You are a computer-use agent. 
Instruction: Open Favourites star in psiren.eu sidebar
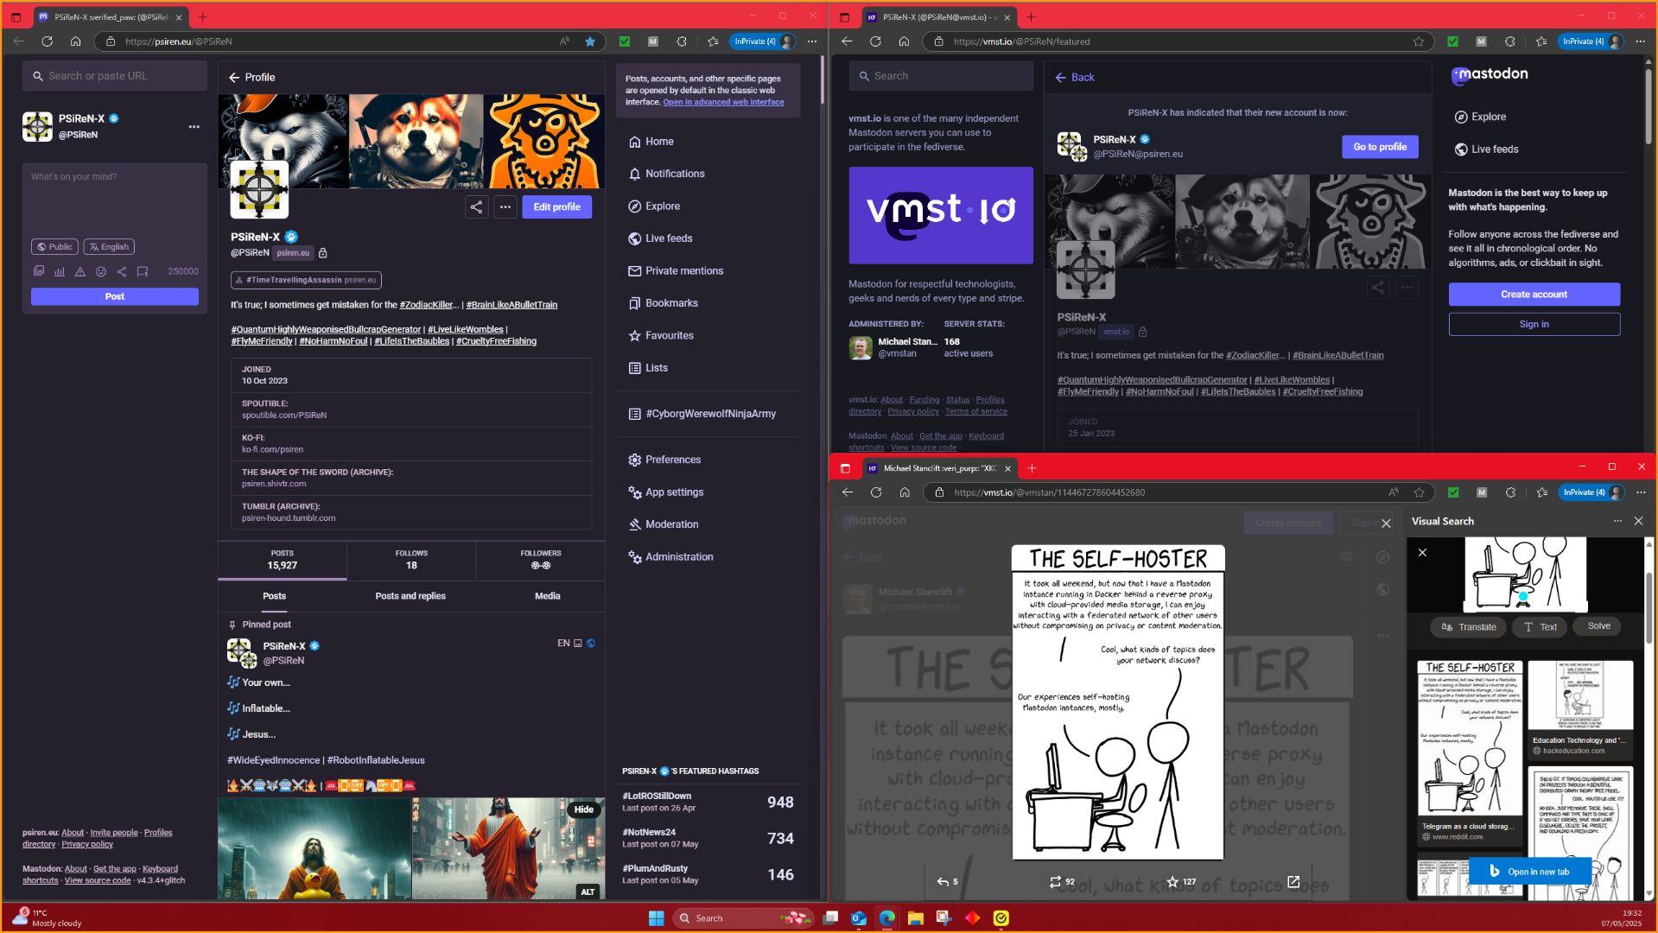(661, 336)
